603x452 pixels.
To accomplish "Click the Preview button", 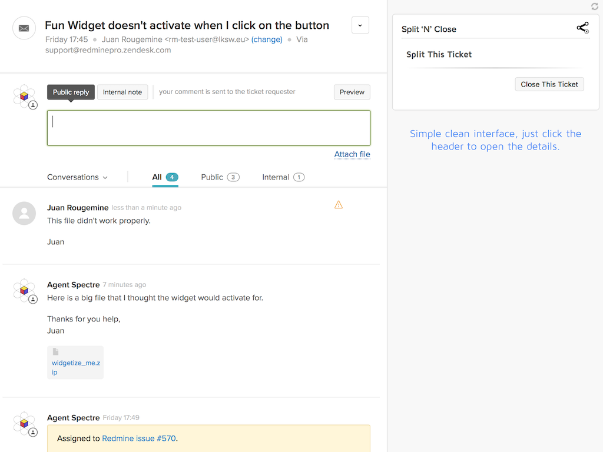I will point(352,92).
